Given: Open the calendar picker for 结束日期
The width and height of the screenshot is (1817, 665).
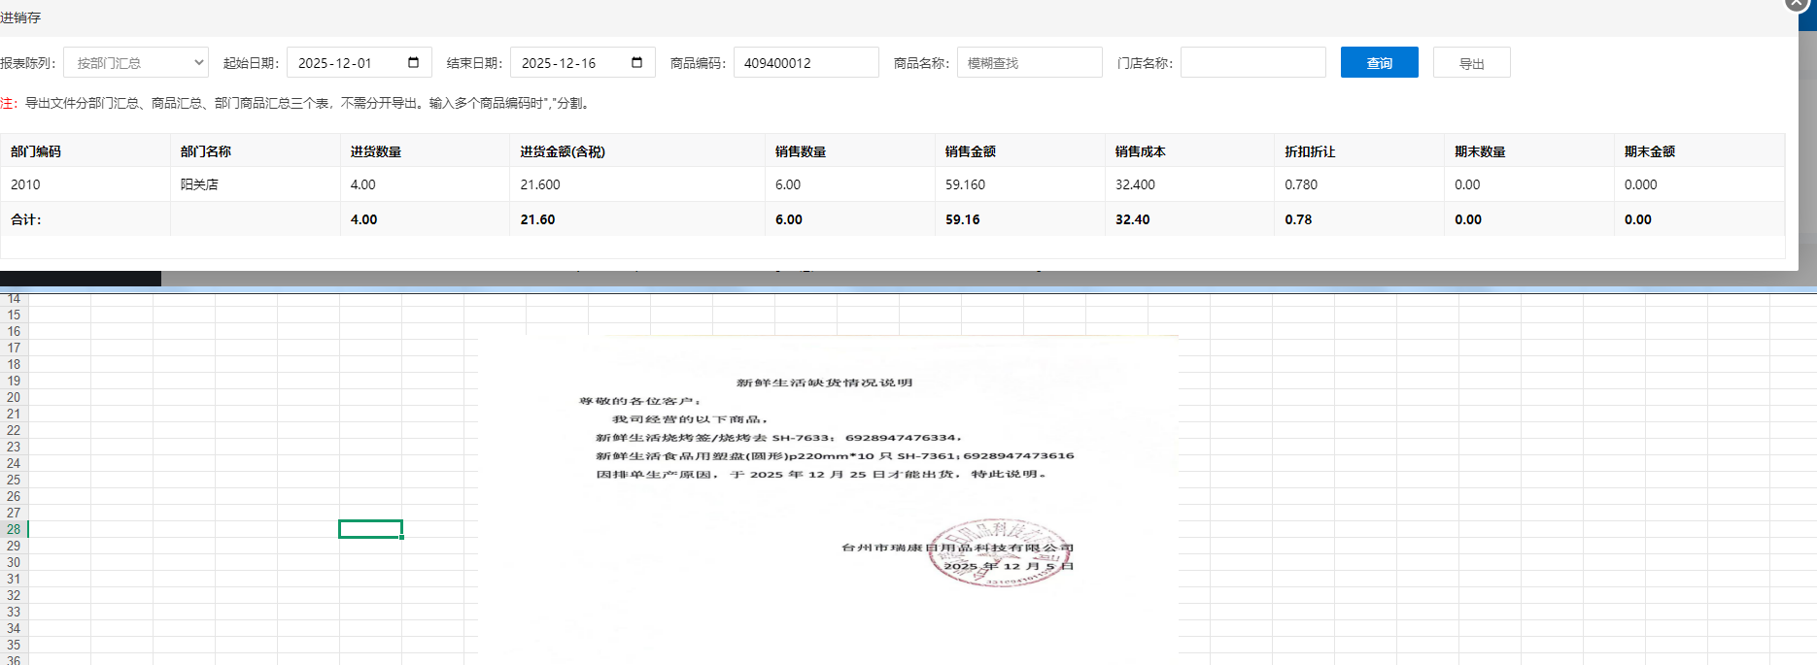Looking at the screenshot, I should (x=637, y=63).
